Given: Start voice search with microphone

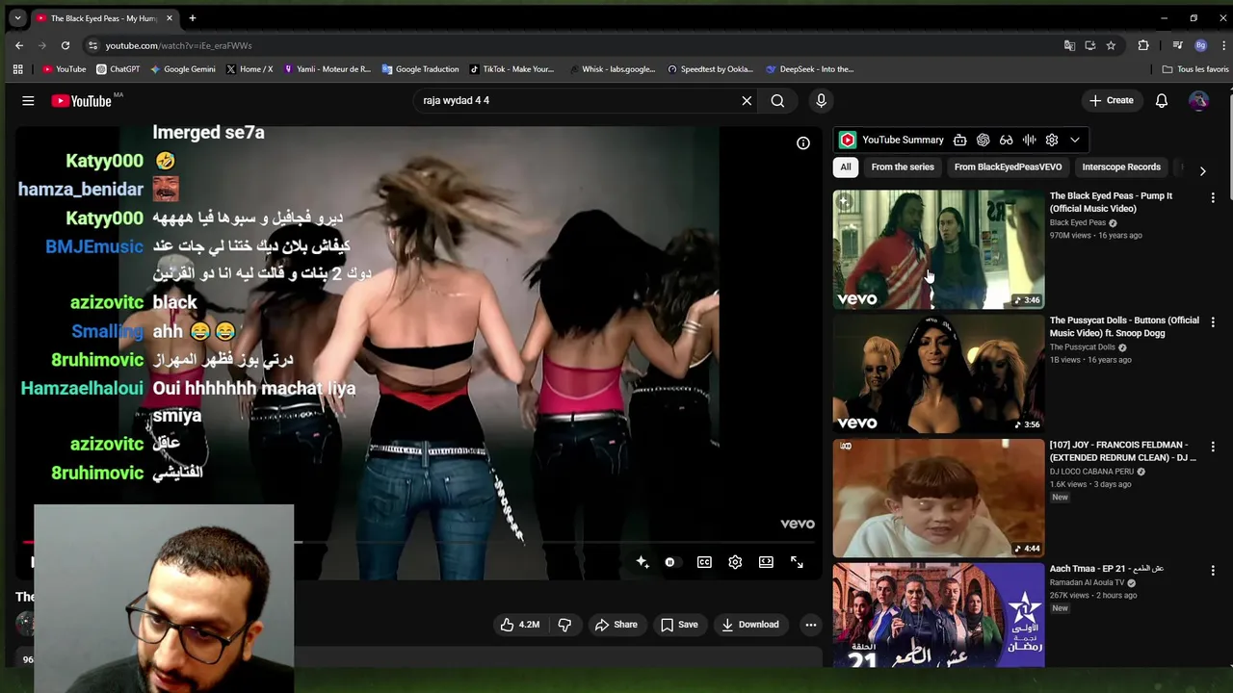Looking at the screenshot, I should [x=821, y=100].
